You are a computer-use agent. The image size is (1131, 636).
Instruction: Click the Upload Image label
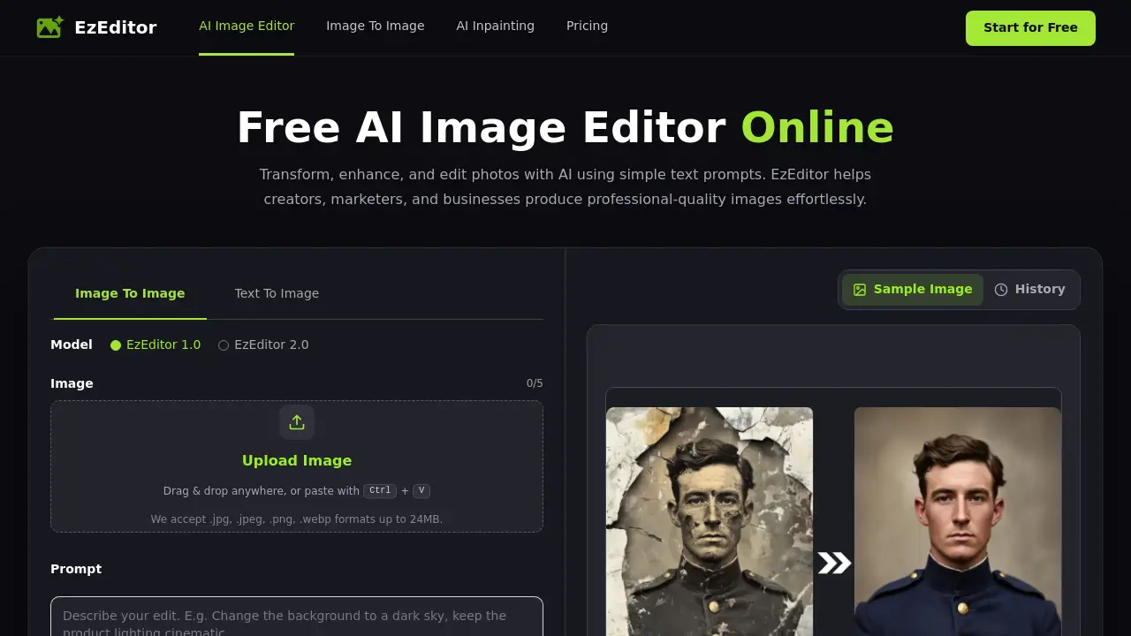[297, 460]
